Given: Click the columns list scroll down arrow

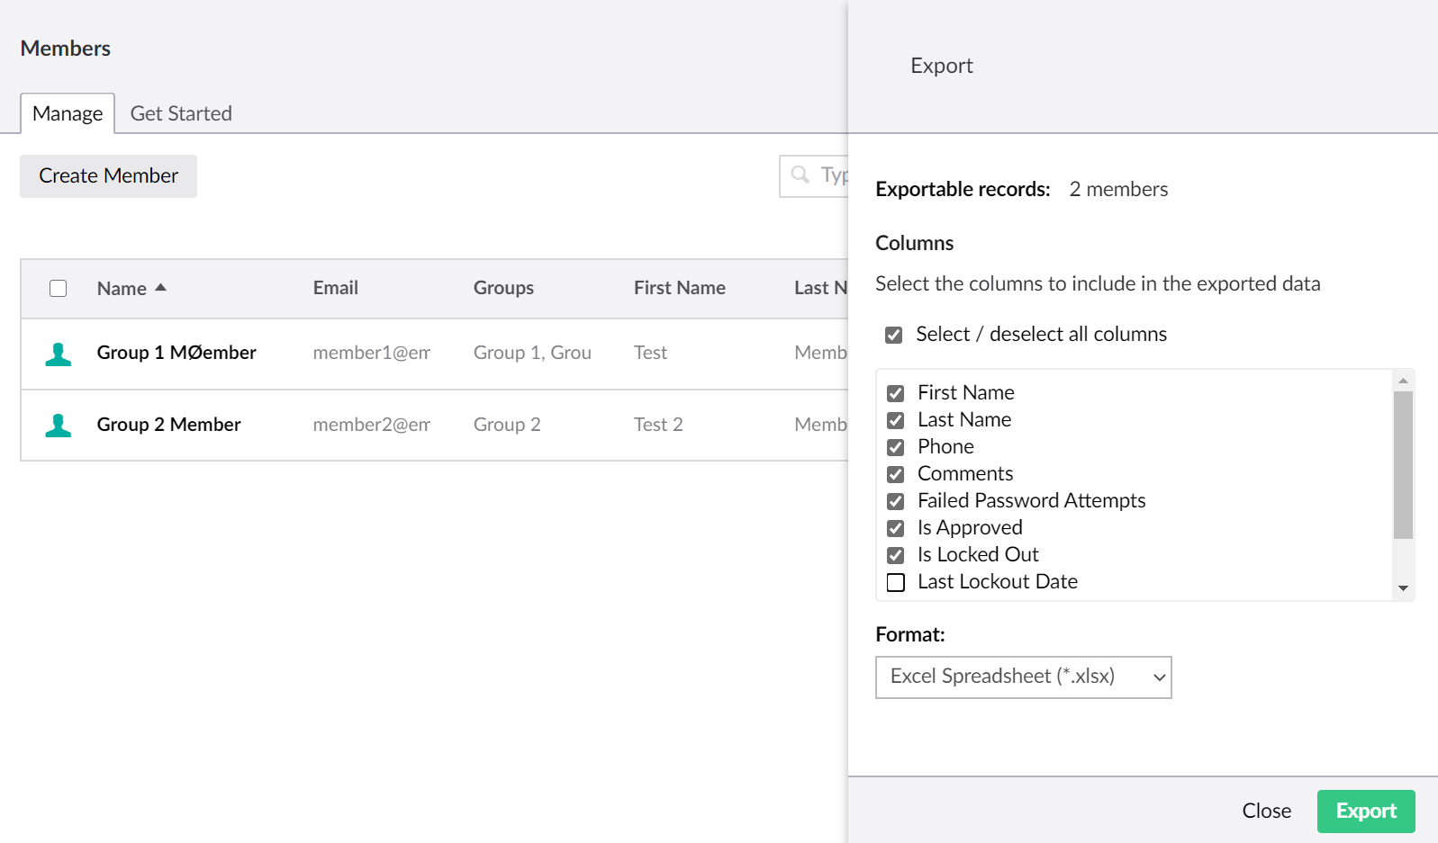Looking at the screenshot, I should tap(1403, 588).
